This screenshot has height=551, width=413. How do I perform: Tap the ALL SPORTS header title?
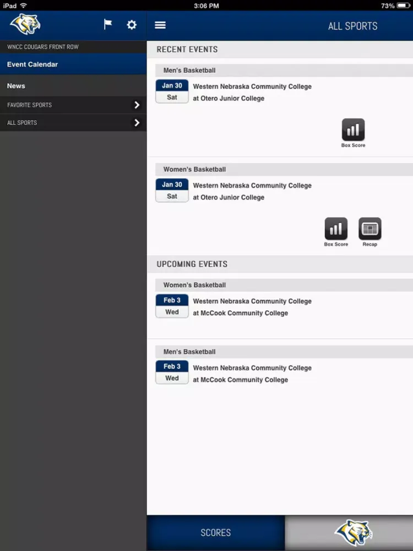(x=352, y=26)
